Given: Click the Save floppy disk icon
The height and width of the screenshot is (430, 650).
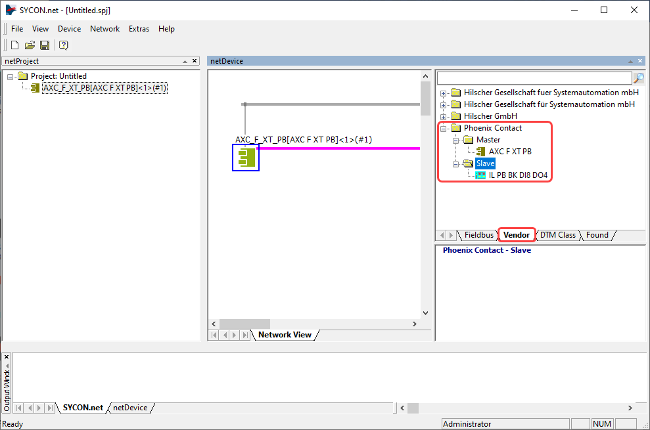Looking at the screenshot, I should click(x=45, y=45).
